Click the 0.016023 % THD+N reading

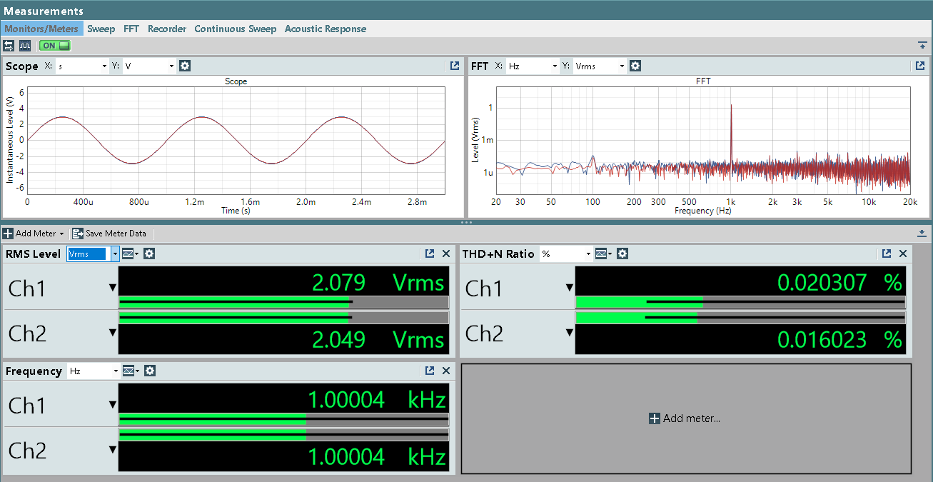point(839,340)
